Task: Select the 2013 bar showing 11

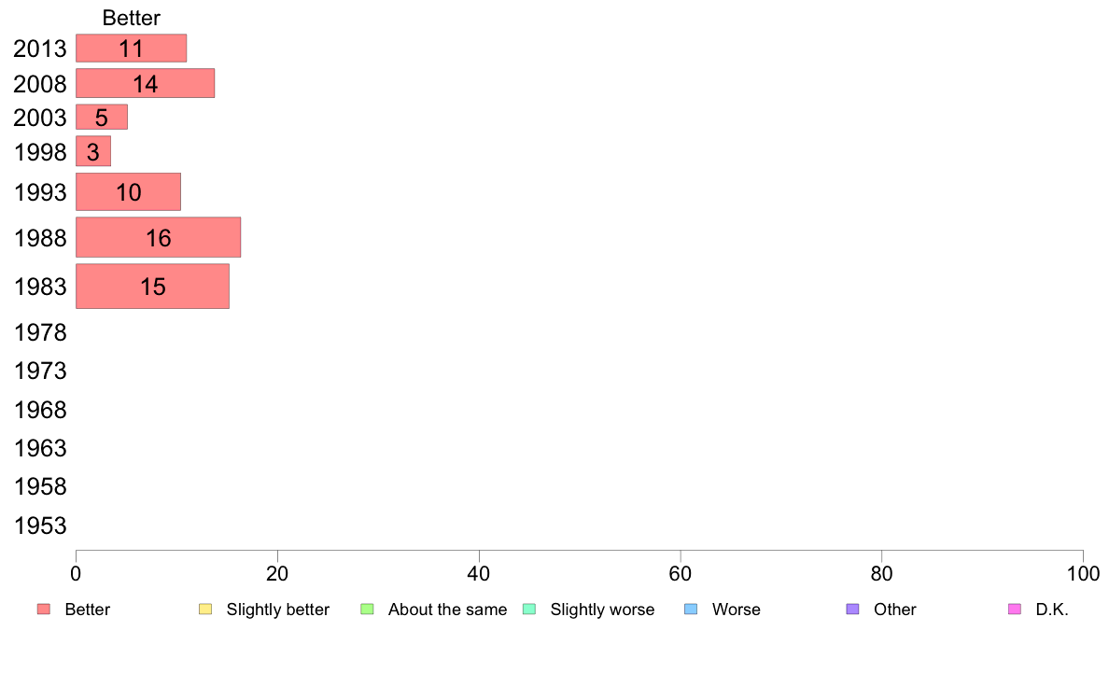Action: pyautogui.click(x=131, y=49)
